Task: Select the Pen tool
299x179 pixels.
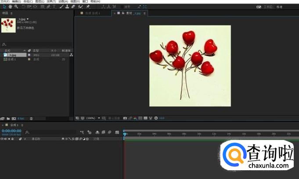Action: point(48,7)
